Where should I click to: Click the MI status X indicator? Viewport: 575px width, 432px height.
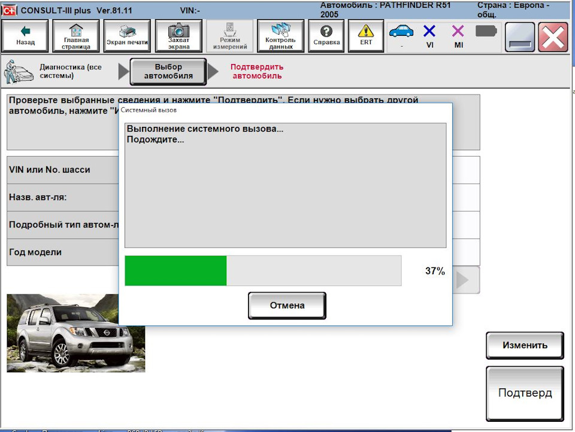458,32
